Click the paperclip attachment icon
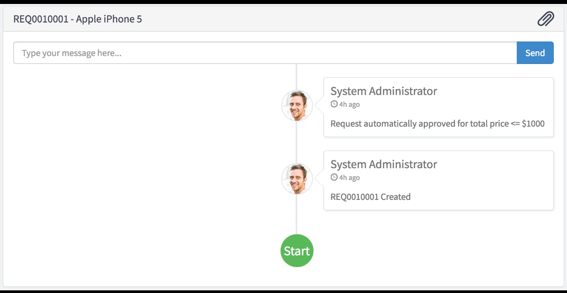The image size is (567, 293). coord(545,19)
